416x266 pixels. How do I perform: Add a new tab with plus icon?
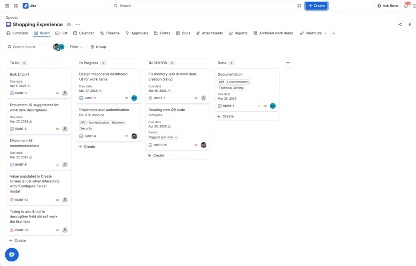334,33
